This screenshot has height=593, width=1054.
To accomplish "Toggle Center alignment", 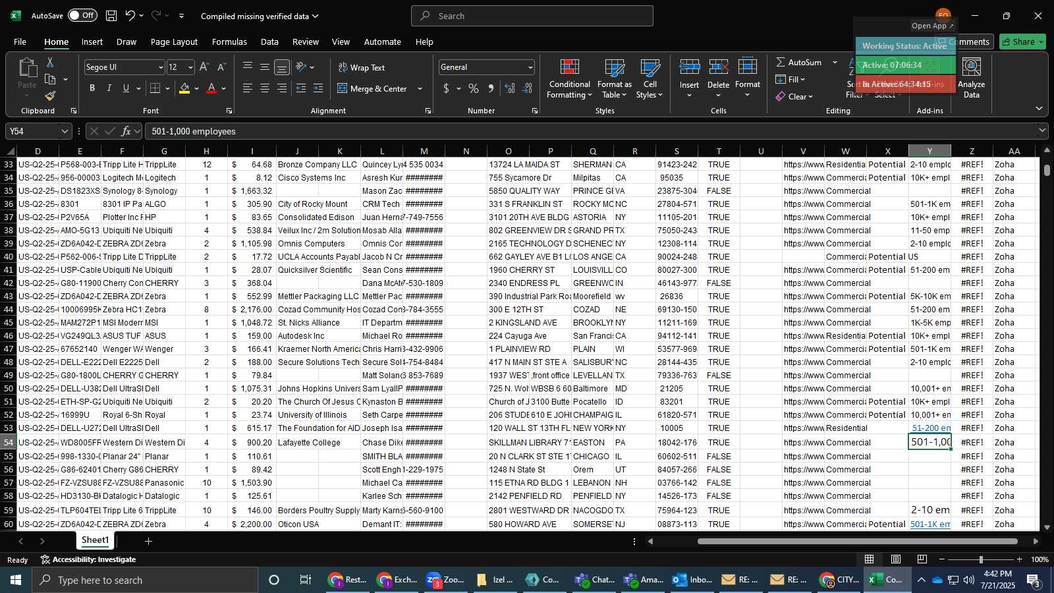I will coord(265,88).
